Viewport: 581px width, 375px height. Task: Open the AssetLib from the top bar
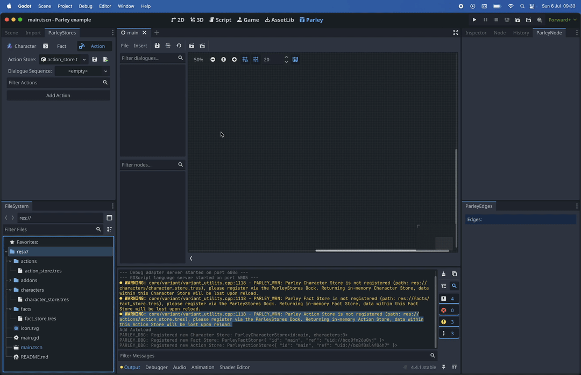(279, 19)
